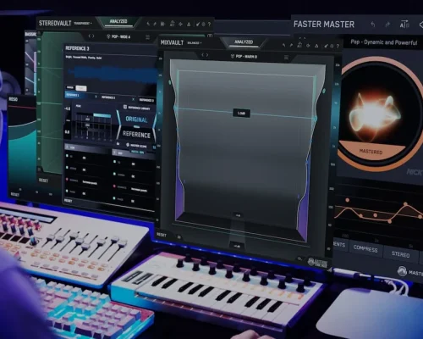
Task: Open the Reference Library button
Action: (x=136, y=108)
